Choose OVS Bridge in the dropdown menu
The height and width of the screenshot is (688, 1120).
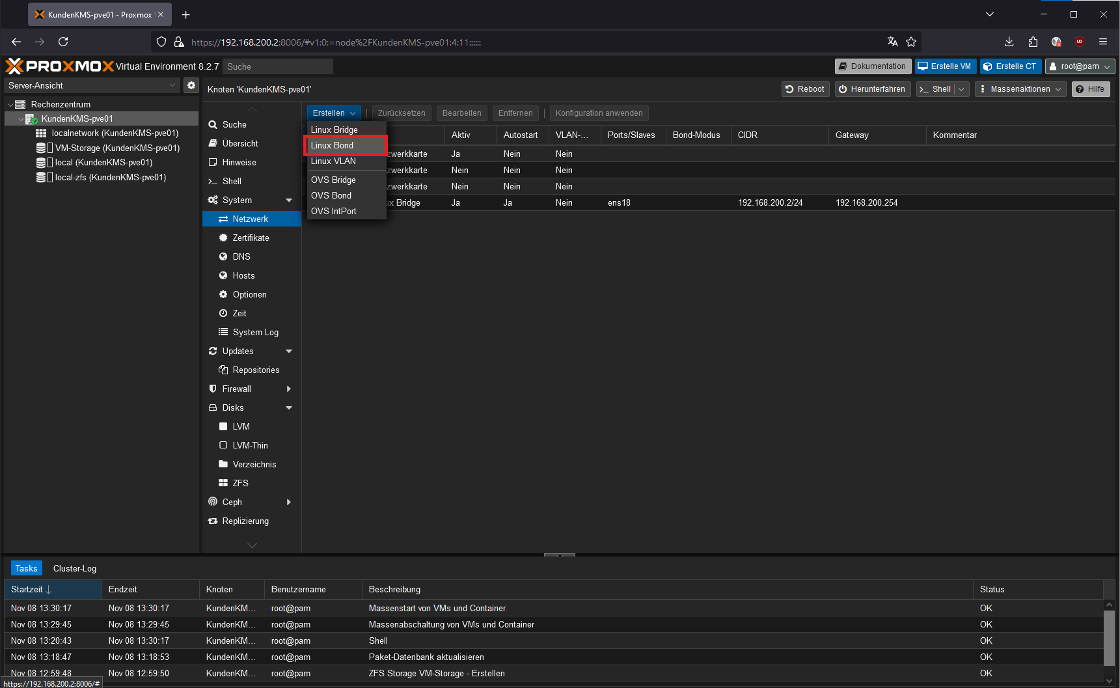pos(333,180)
